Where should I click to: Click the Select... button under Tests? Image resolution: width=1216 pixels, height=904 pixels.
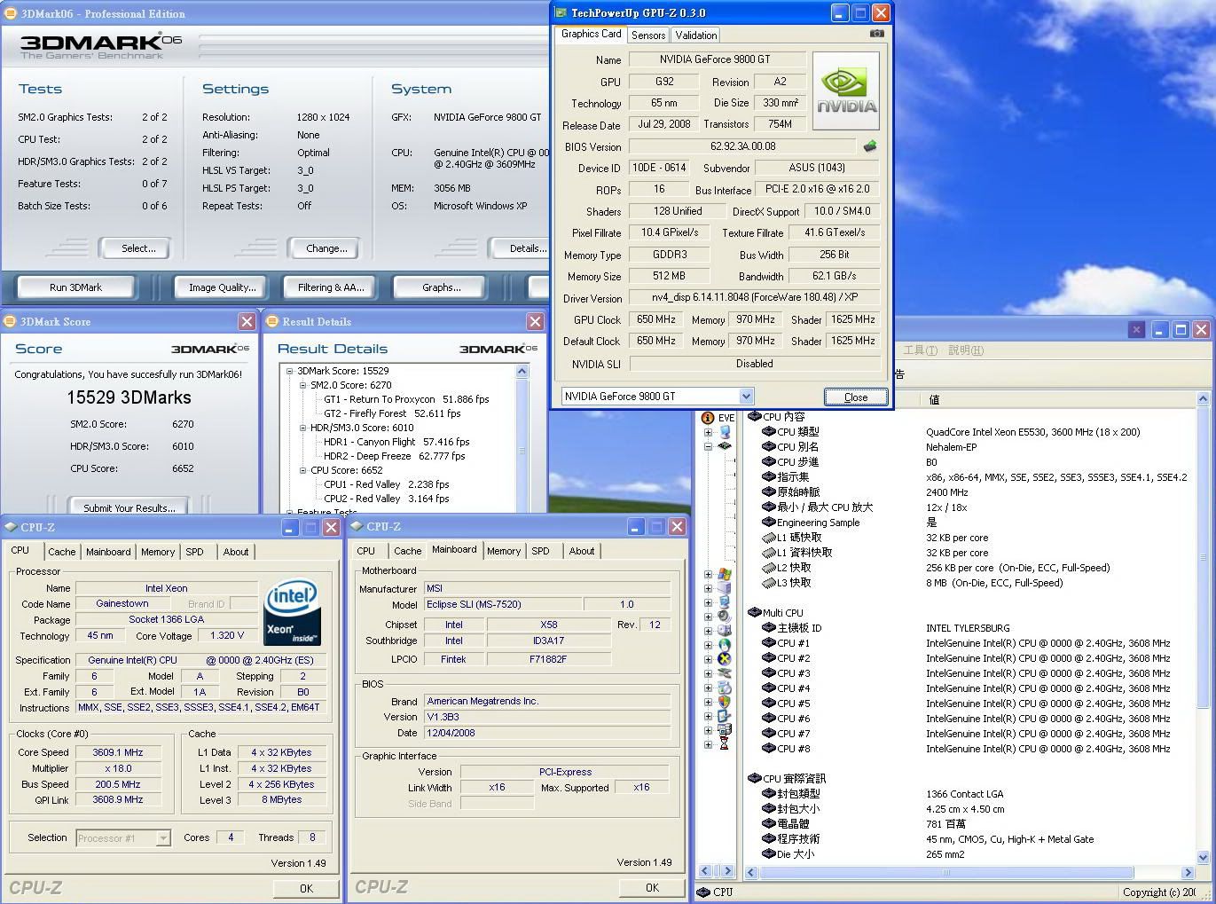[137, 248]
